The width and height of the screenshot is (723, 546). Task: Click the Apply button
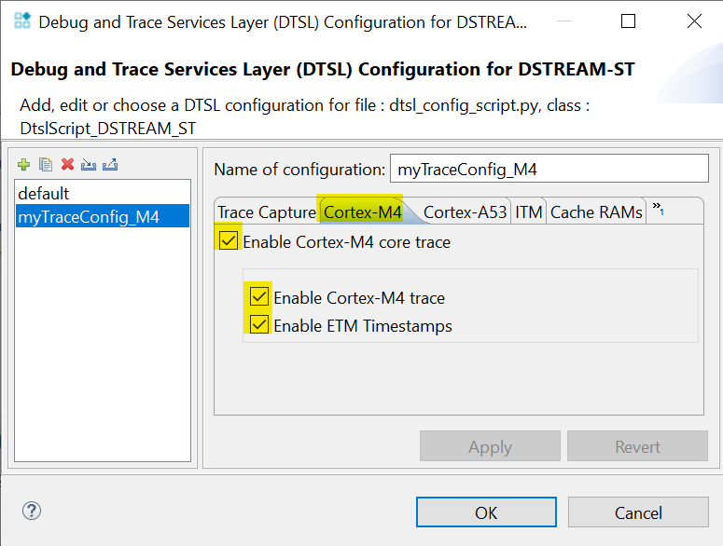490,446
